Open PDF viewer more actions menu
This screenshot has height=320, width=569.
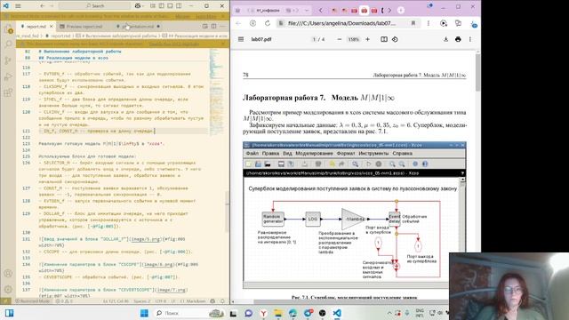point(470,39)
